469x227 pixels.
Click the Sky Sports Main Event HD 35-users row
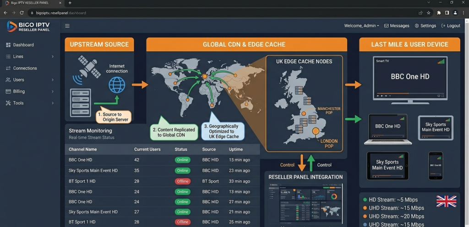[163, 171]
